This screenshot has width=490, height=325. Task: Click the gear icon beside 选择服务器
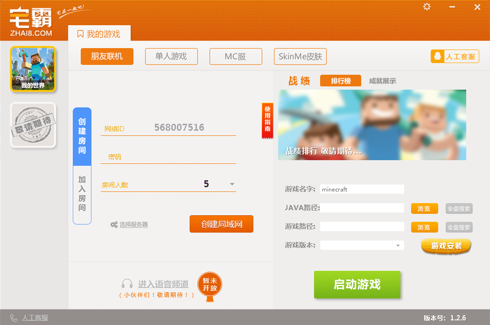113,224
